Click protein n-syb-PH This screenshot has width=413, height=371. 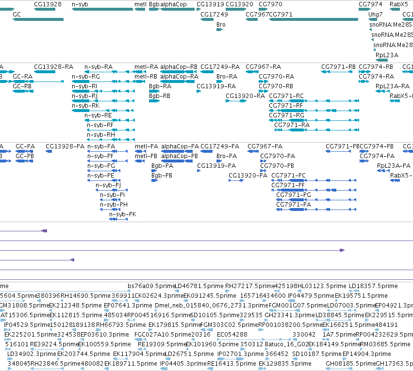(x=114, y=205)
